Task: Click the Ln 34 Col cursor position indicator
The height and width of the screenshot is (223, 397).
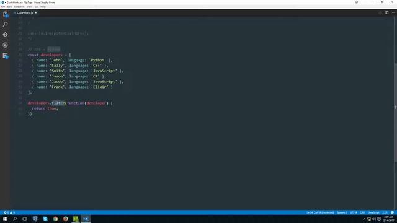Action: click(x=320, y=212)
